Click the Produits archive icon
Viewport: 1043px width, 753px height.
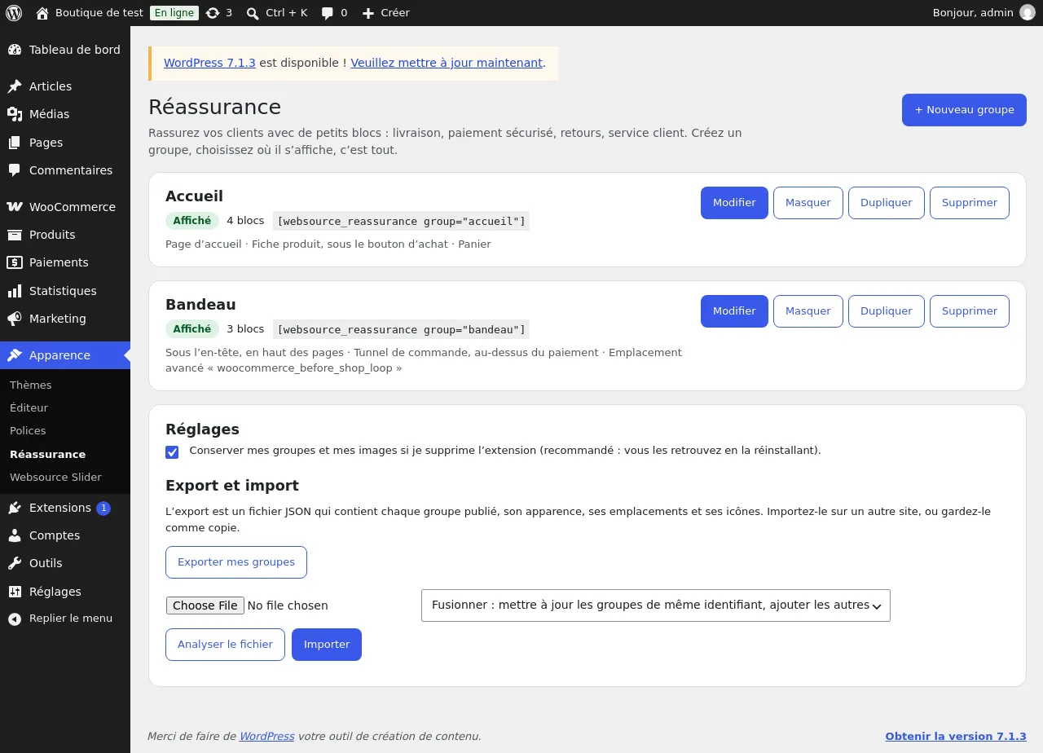15,235
